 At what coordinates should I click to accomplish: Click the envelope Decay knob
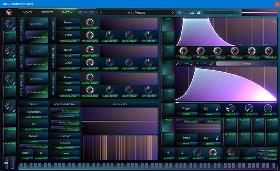point(235,51)
